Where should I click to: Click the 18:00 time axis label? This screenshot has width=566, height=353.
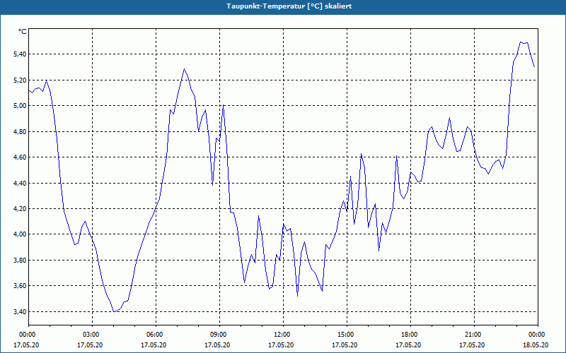pyautogui.click(x=410, y=335)
